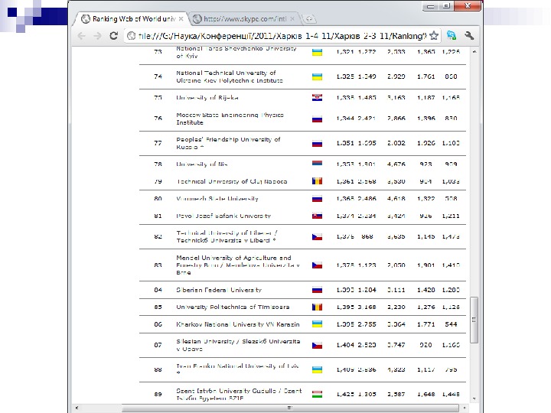Reload the page with the refresh icon
The image size is (551, 413).
[113, 35]
